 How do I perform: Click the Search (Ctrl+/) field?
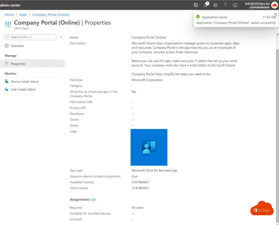[31, 37]
